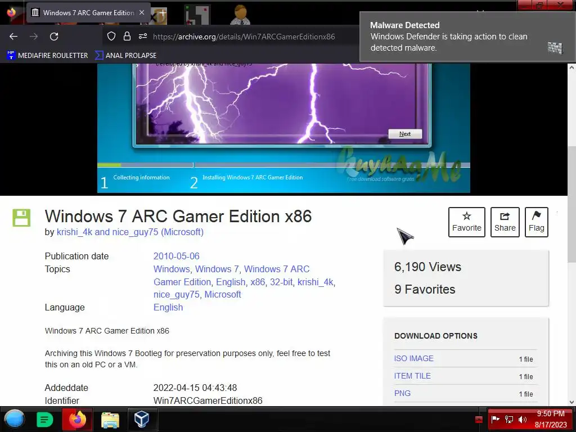Screen dimensions: 576x432
Task: Click the green floppy disk software icon
Action: tap(22, 218)
